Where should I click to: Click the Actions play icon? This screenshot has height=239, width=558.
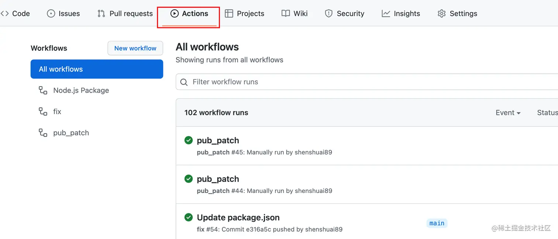point(174,14)
